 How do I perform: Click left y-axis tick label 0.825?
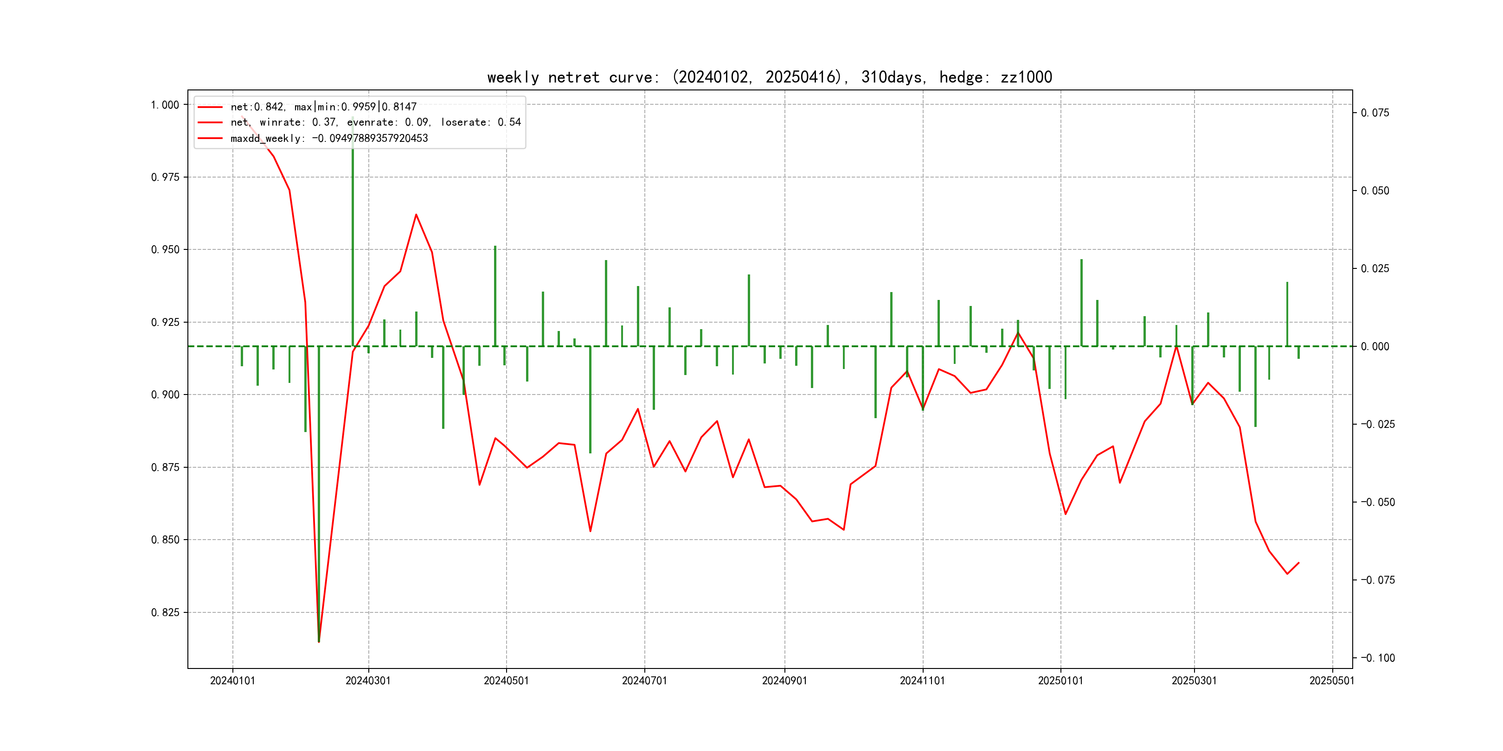click(x=165, y=612)
